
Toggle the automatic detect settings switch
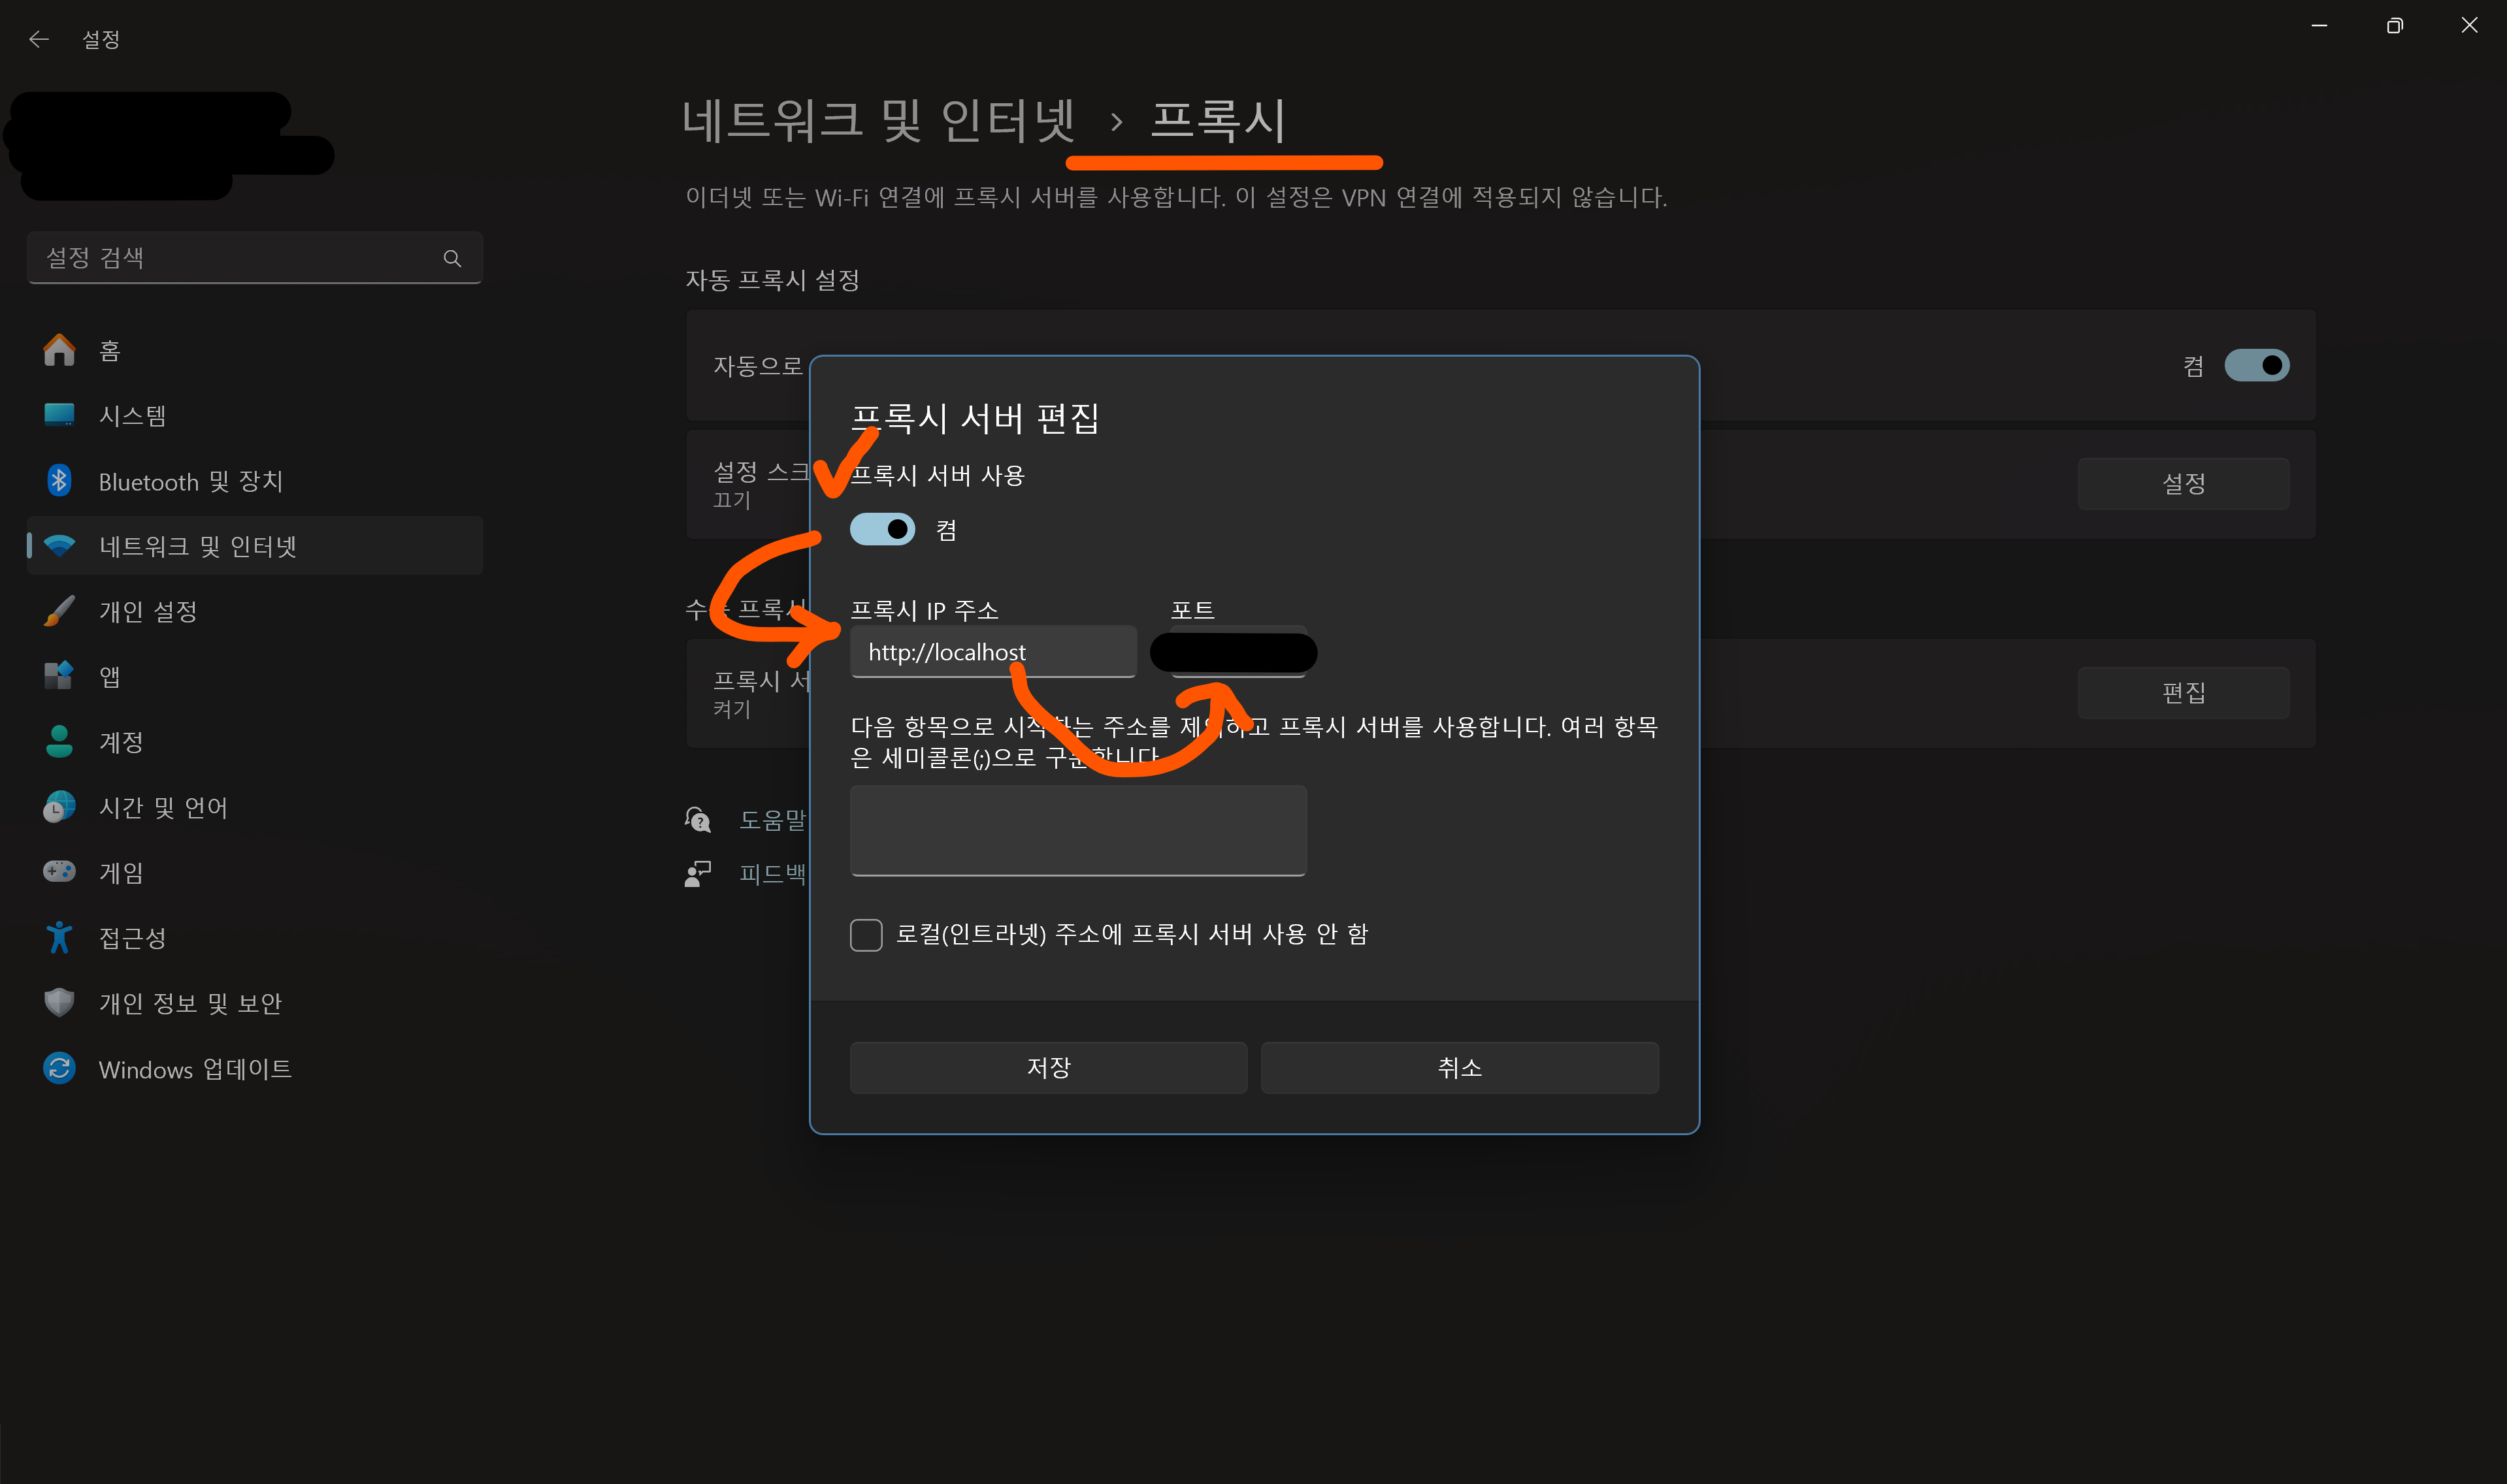2256,365
